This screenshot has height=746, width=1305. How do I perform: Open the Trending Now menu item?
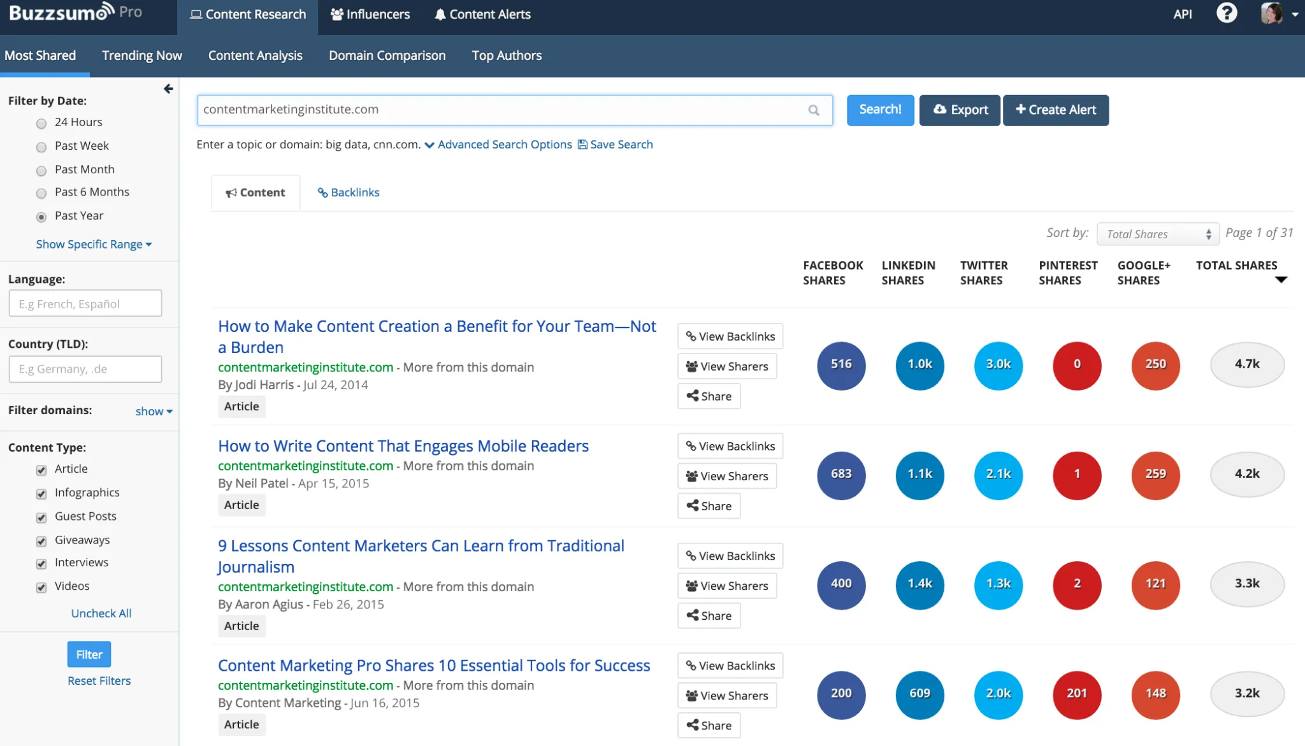coord(141,55)
